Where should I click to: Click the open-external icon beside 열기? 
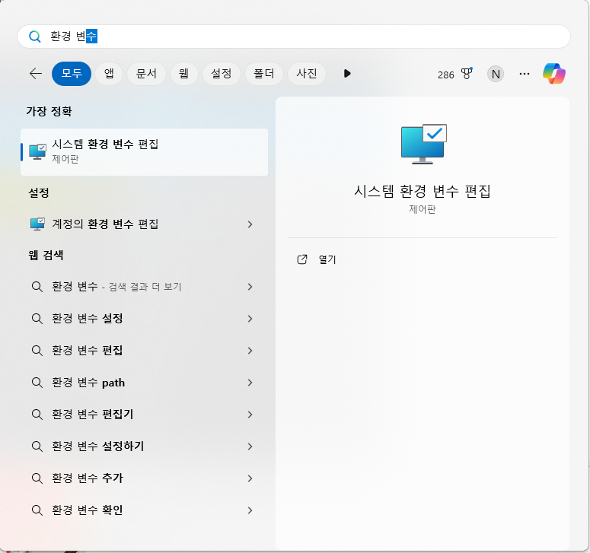(x=302, y=259)
